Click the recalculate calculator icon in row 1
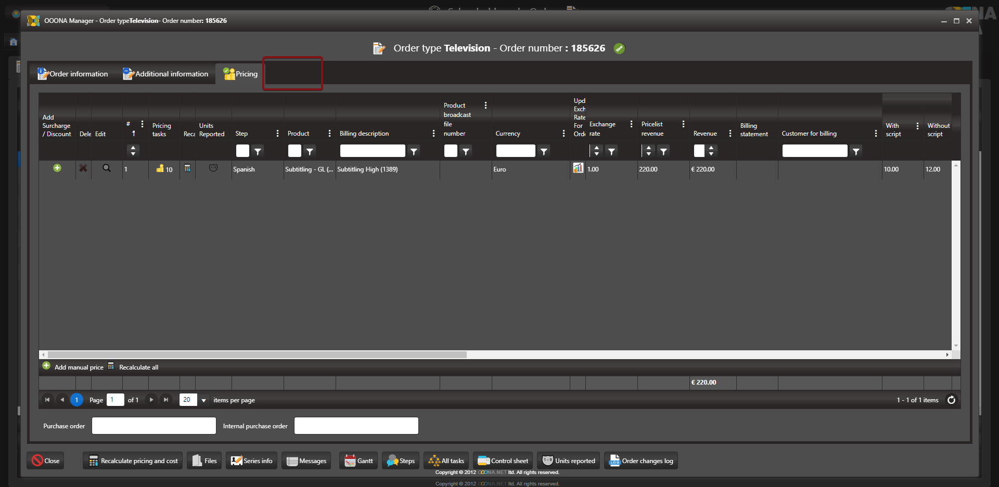The image size is (999, 487). [x=187, y=168]
